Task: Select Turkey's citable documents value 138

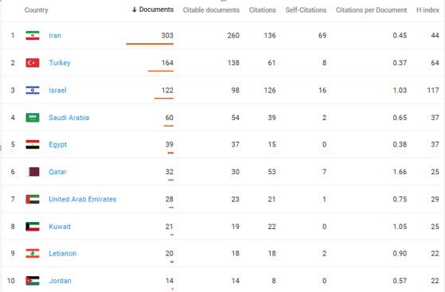Action: (x=233, y=63)
